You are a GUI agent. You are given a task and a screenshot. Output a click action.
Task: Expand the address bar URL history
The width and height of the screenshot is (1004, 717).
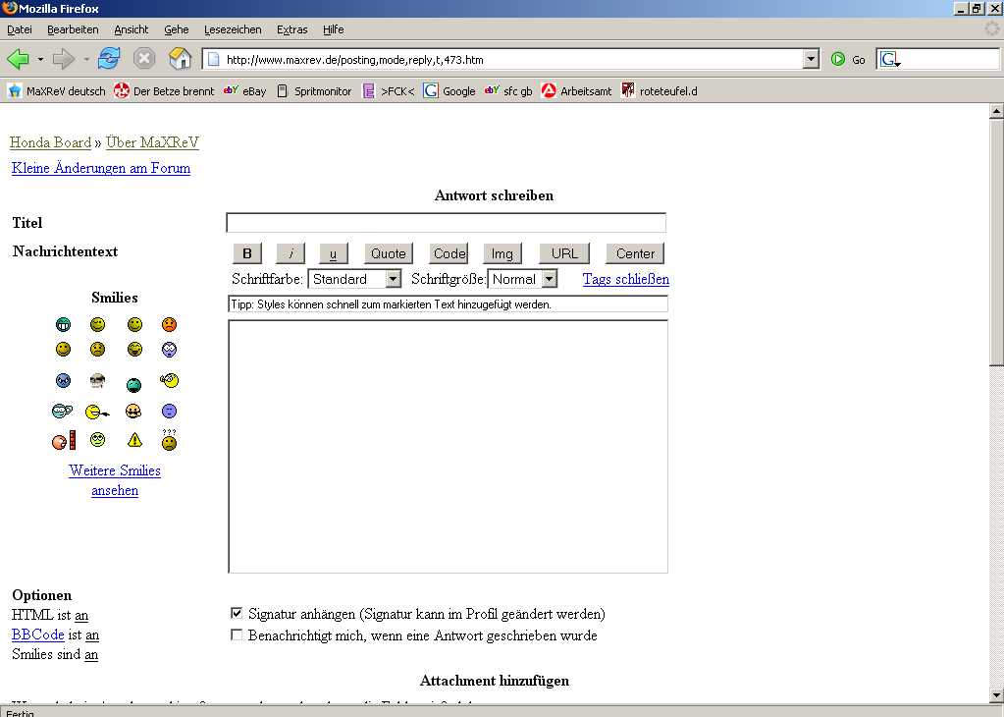pos(811,60)
